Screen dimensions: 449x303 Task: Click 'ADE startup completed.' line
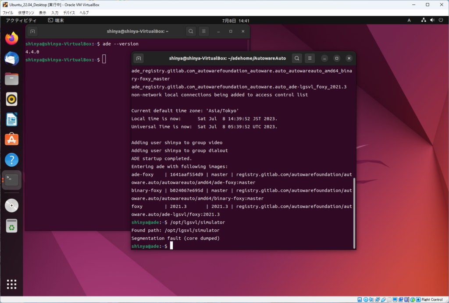click(161, 159)
